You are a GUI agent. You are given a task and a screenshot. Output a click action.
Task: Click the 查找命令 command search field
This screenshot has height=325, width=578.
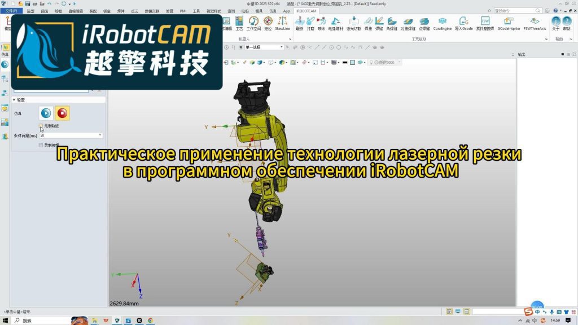click(518, 11)
